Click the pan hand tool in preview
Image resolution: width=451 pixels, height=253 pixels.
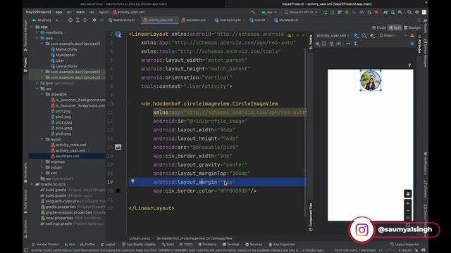(x=407, y=194)
